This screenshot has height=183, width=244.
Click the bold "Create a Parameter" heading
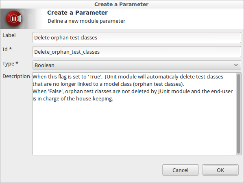coord(77,13)
